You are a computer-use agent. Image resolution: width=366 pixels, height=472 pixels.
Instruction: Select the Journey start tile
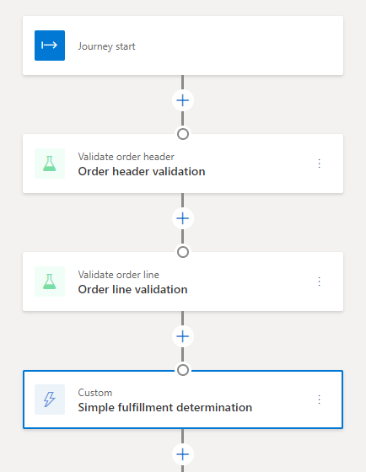coord(183,46)
